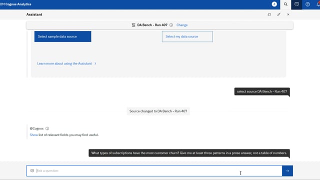Image resolution: width=320 pixels, height=180 pixels.
Task: Expand the chevron after Learn more link
Action: 95,63
